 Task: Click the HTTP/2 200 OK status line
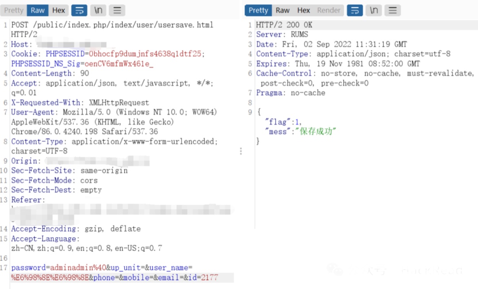[284, 25]
